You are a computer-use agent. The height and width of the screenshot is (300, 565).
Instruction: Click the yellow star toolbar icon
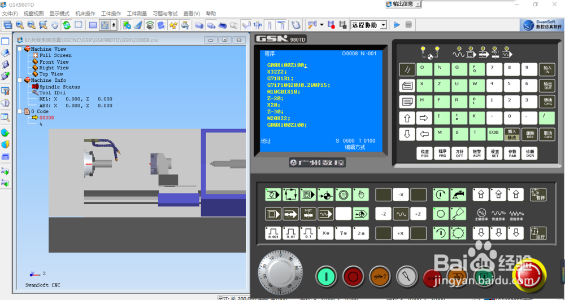(173, 25)
